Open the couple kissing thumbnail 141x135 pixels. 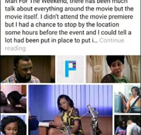coord(13,99)
